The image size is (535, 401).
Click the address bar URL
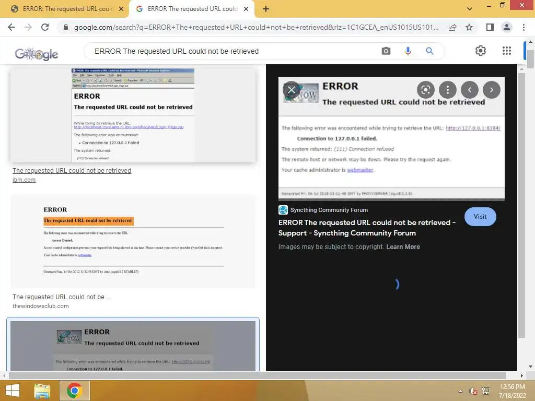pyautogui.click(x=256, y=27)
